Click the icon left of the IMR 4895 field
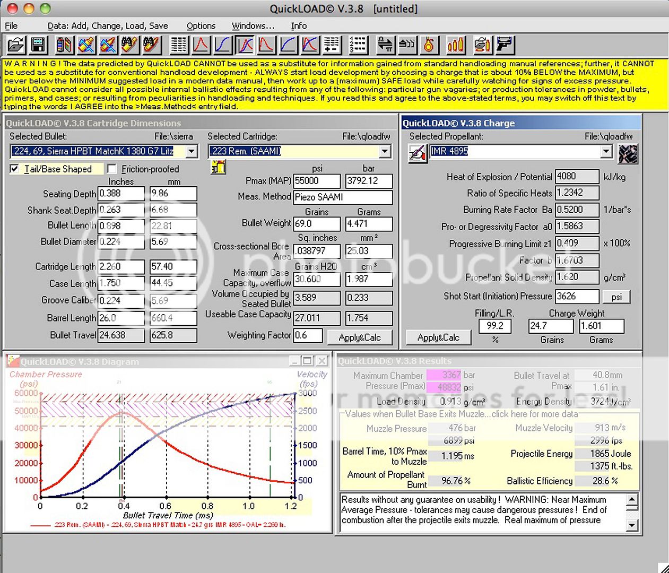The image size is (669, 573). tap(418, 153)
